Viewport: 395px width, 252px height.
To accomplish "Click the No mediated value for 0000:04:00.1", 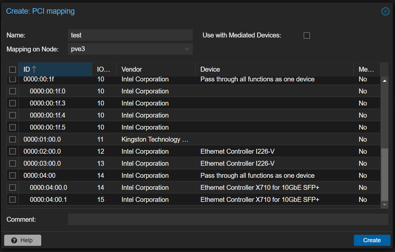I will pyautogui.click(x=363, y=200).
